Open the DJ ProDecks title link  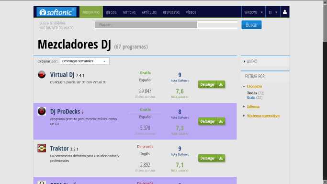coord(65,112)
